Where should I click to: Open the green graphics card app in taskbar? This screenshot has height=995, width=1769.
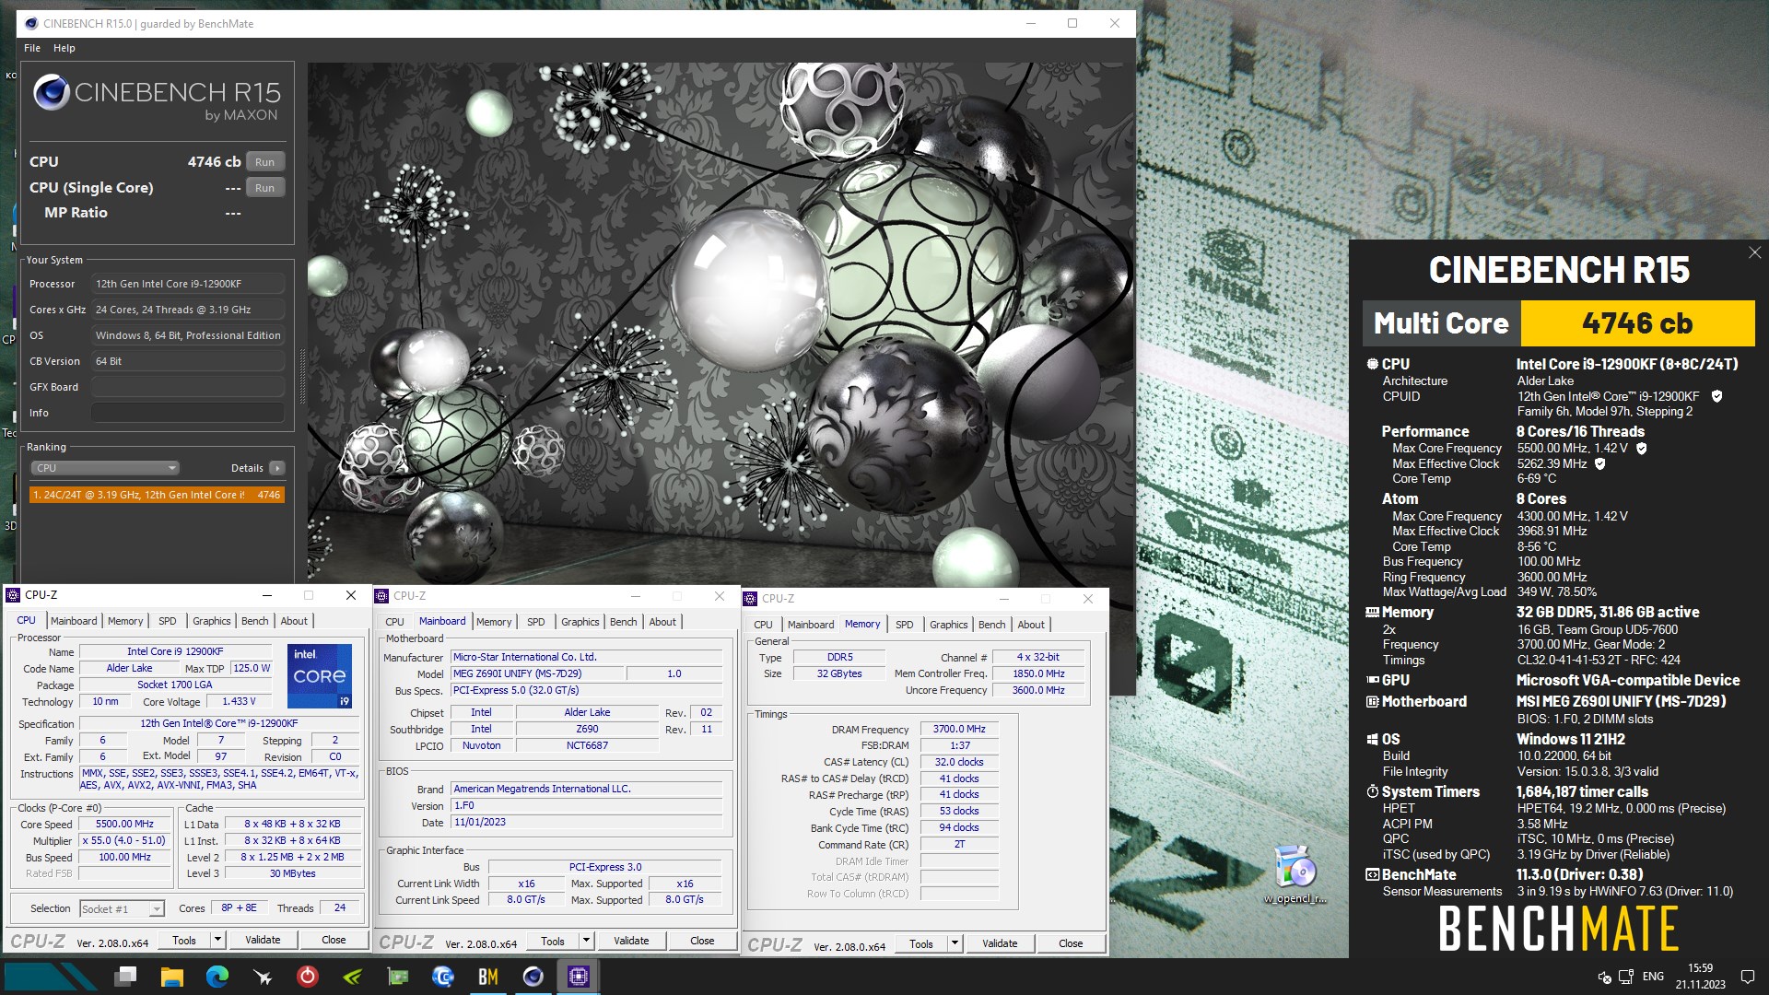[398, 976]
